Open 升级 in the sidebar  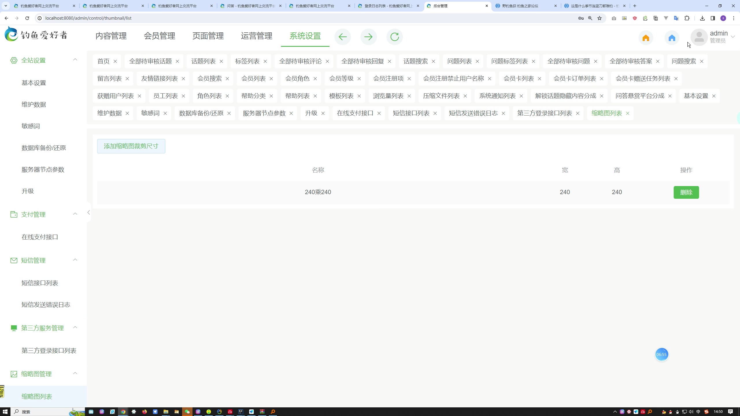click(28, 191)
